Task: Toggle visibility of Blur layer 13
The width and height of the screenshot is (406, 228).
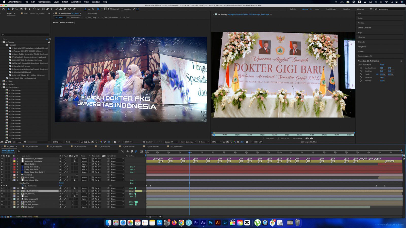Action: [2, 196]
